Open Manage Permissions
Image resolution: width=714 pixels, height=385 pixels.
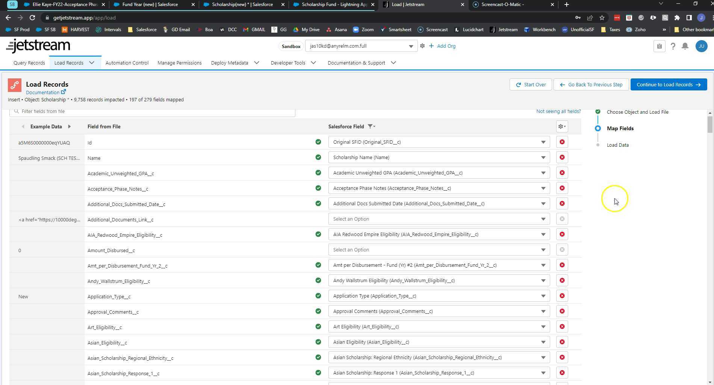click(x=180, y=63)
